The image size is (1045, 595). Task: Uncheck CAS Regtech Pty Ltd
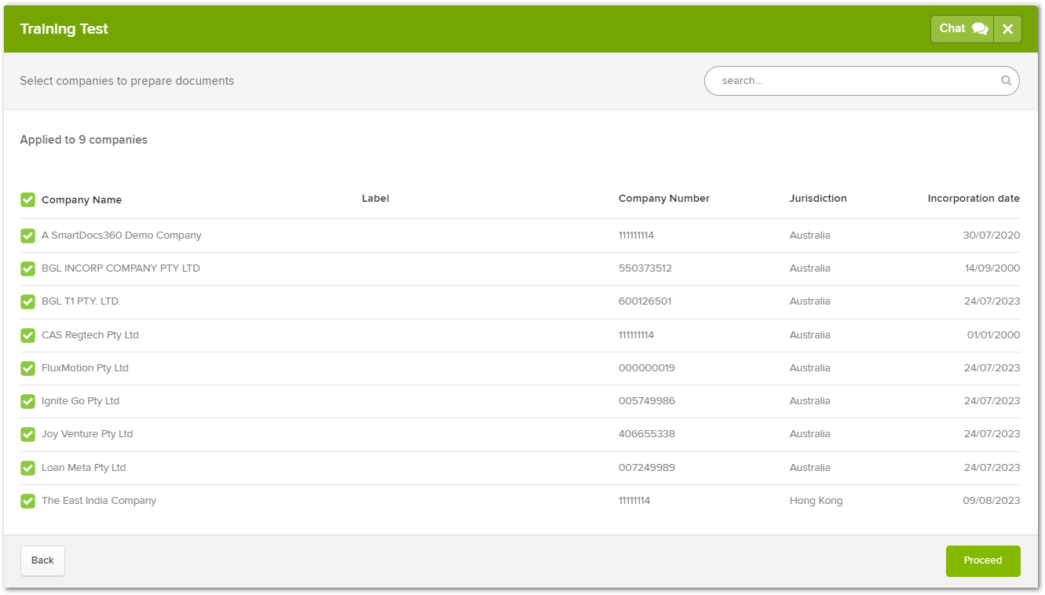pos(27,335)
